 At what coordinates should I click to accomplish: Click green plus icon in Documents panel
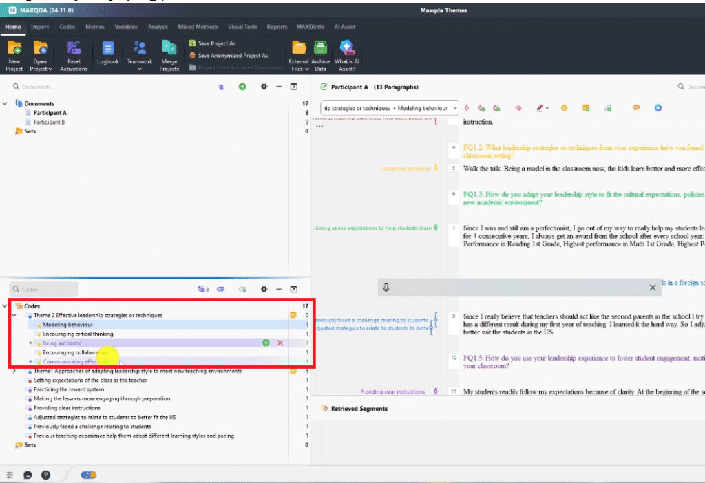(242, 87)
